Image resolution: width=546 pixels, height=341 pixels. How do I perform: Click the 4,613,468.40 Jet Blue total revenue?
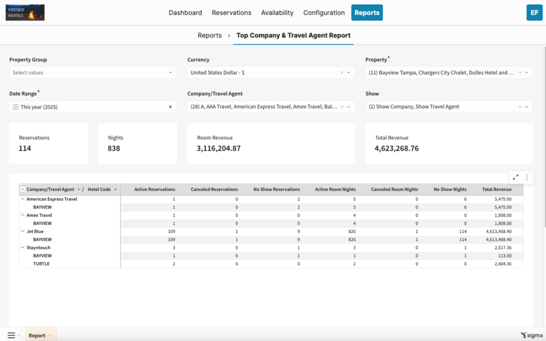pos(499,231)
